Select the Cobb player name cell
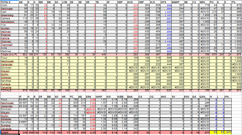This screenshot has height=135, width=242. (x=10, y=5)
